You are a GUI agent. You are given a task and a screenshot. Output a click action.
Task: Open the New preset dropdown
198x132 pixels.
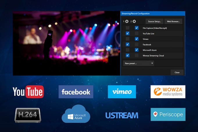coord(138,63)
